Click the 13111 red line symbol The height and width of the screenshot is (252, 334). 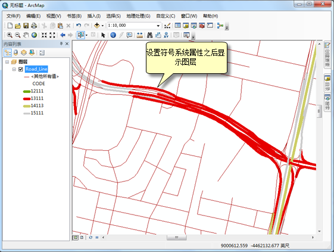27,98
